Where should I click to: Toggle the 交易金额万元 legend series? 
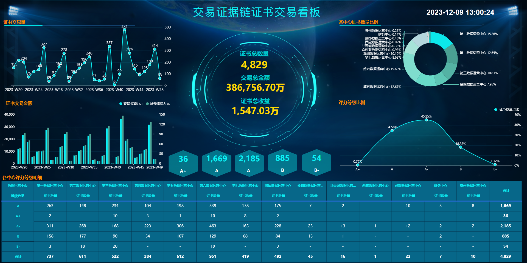click(x=131, y=104)
